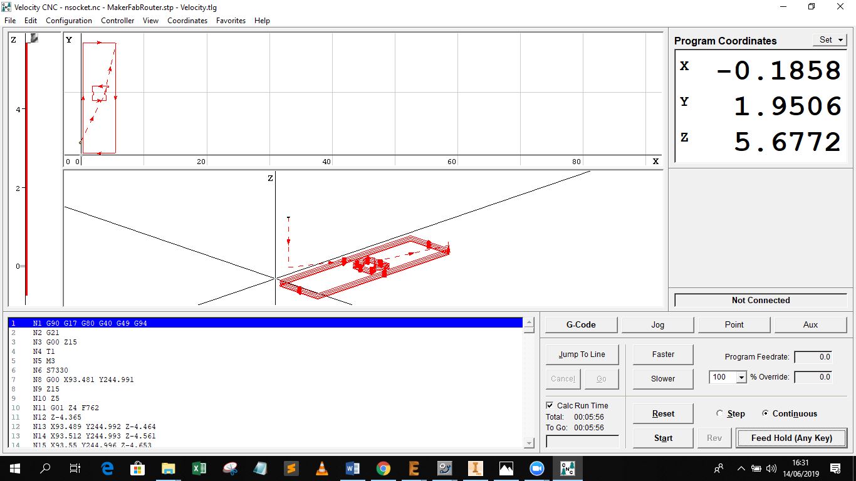The height and width of the screenshot is (481, 856).
Task: Select G-code line N5 M3
Action: click(x=266, y=361)
